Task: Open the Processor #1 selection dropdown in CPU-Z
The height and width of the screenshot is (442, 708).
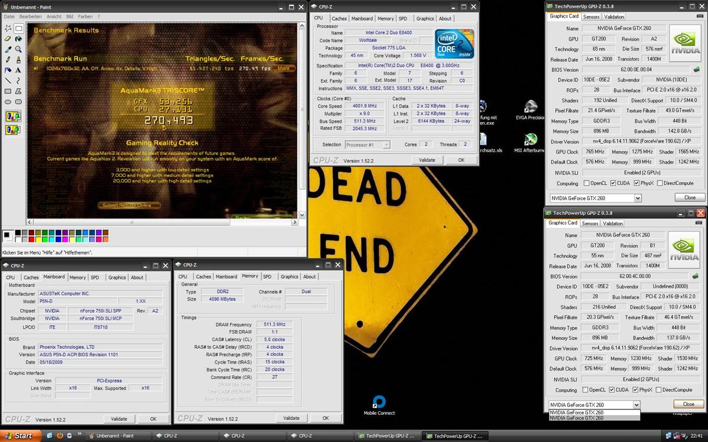Action: coord(386,144)
